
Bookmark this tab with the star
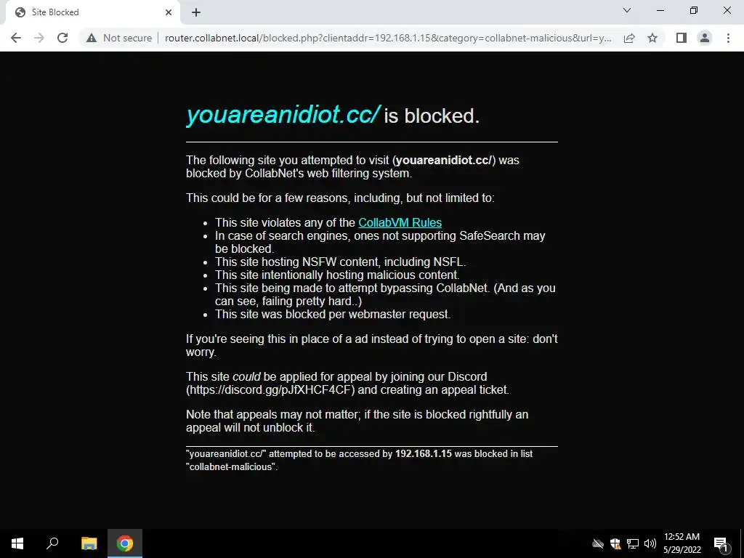652,38
